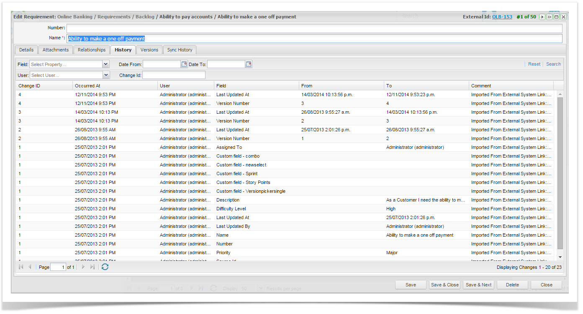The image size is (583, 314).
Task: Click into the Change Id filter field
Action: [174, 75]
